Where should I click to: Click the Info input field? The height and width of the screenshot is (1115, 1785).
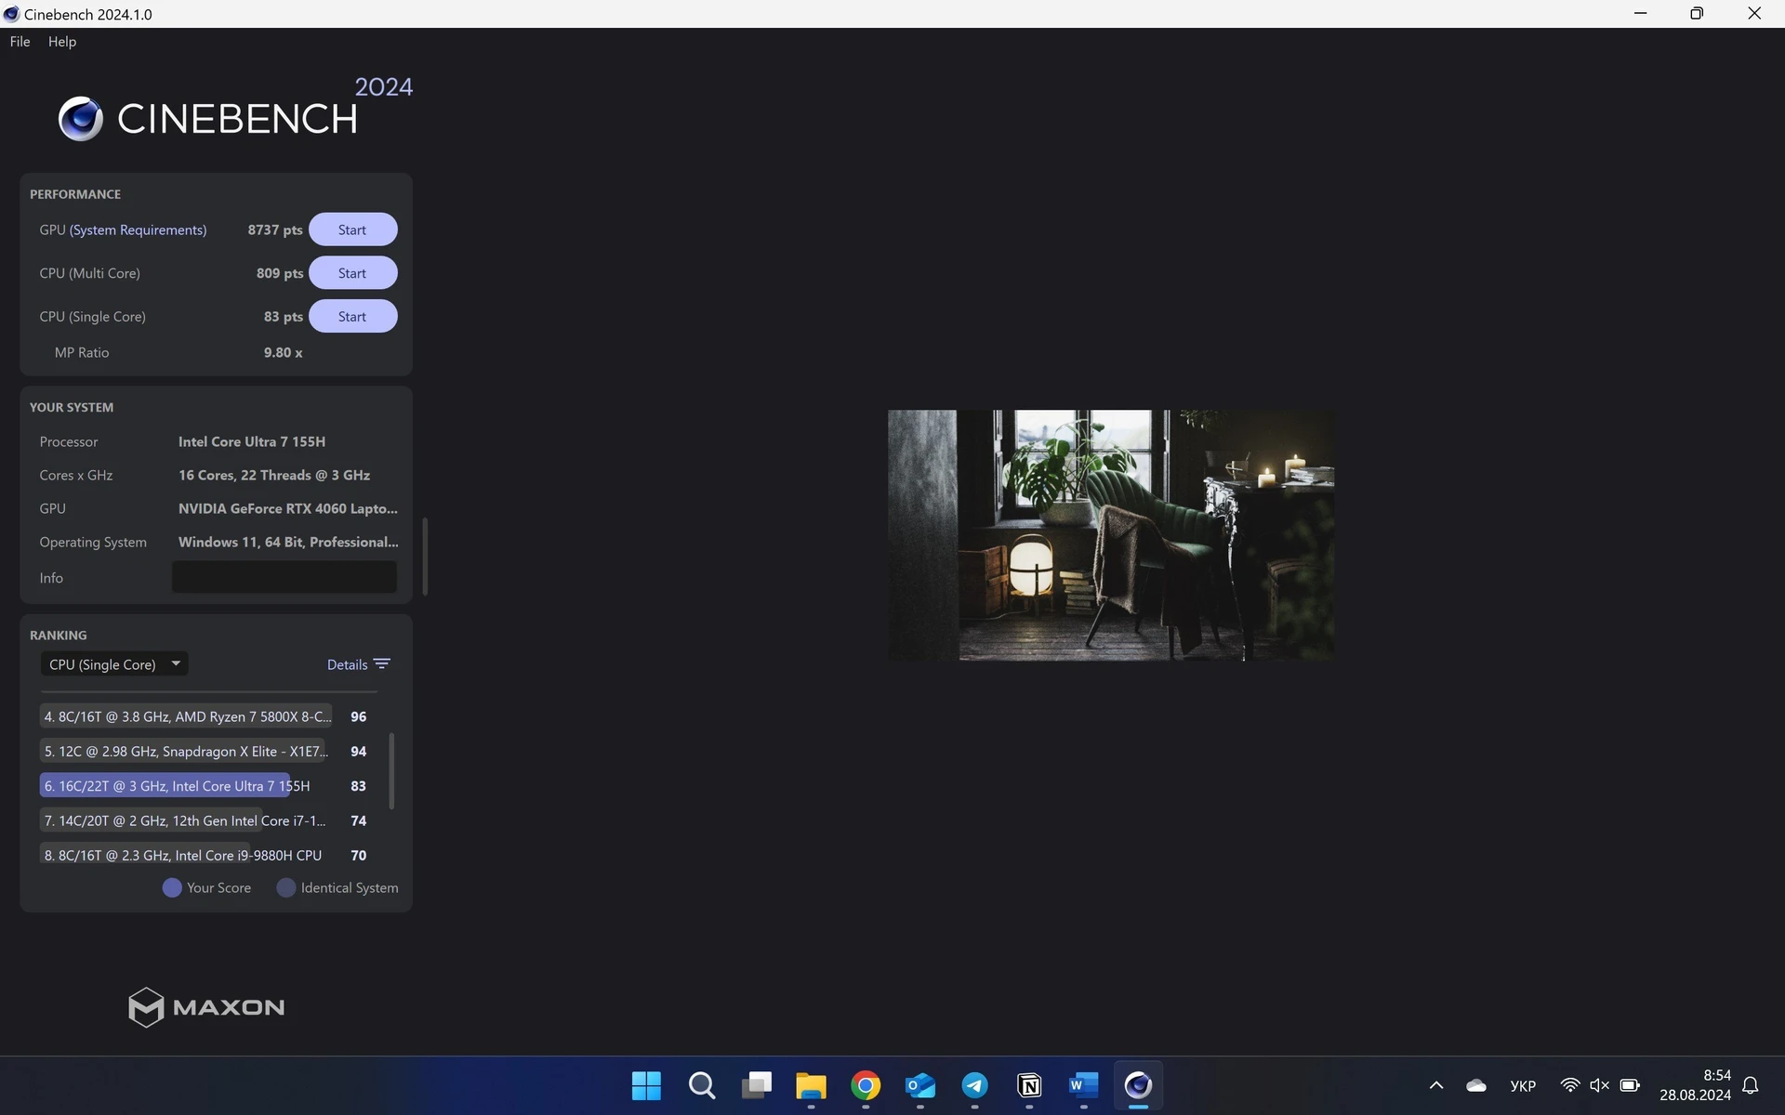(x=284, y=577)
